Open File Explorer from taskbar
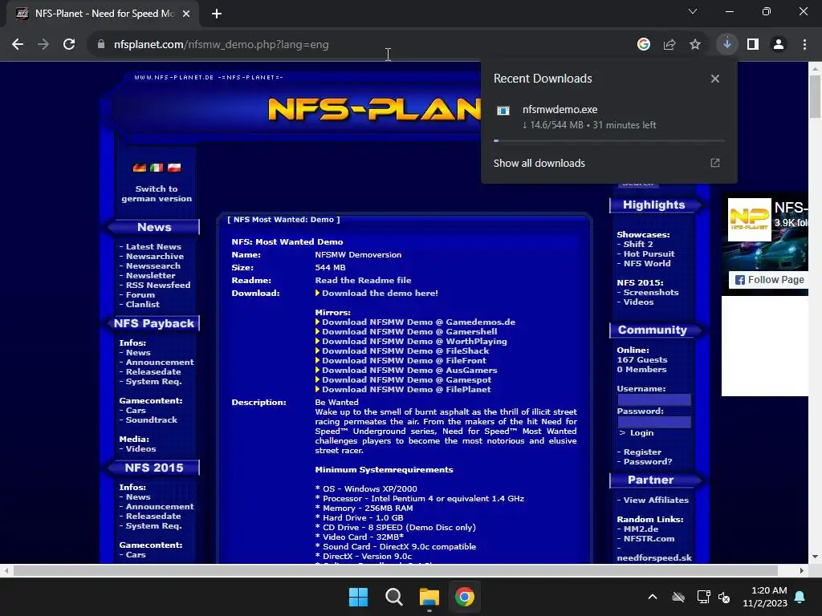 click(429, 597)
